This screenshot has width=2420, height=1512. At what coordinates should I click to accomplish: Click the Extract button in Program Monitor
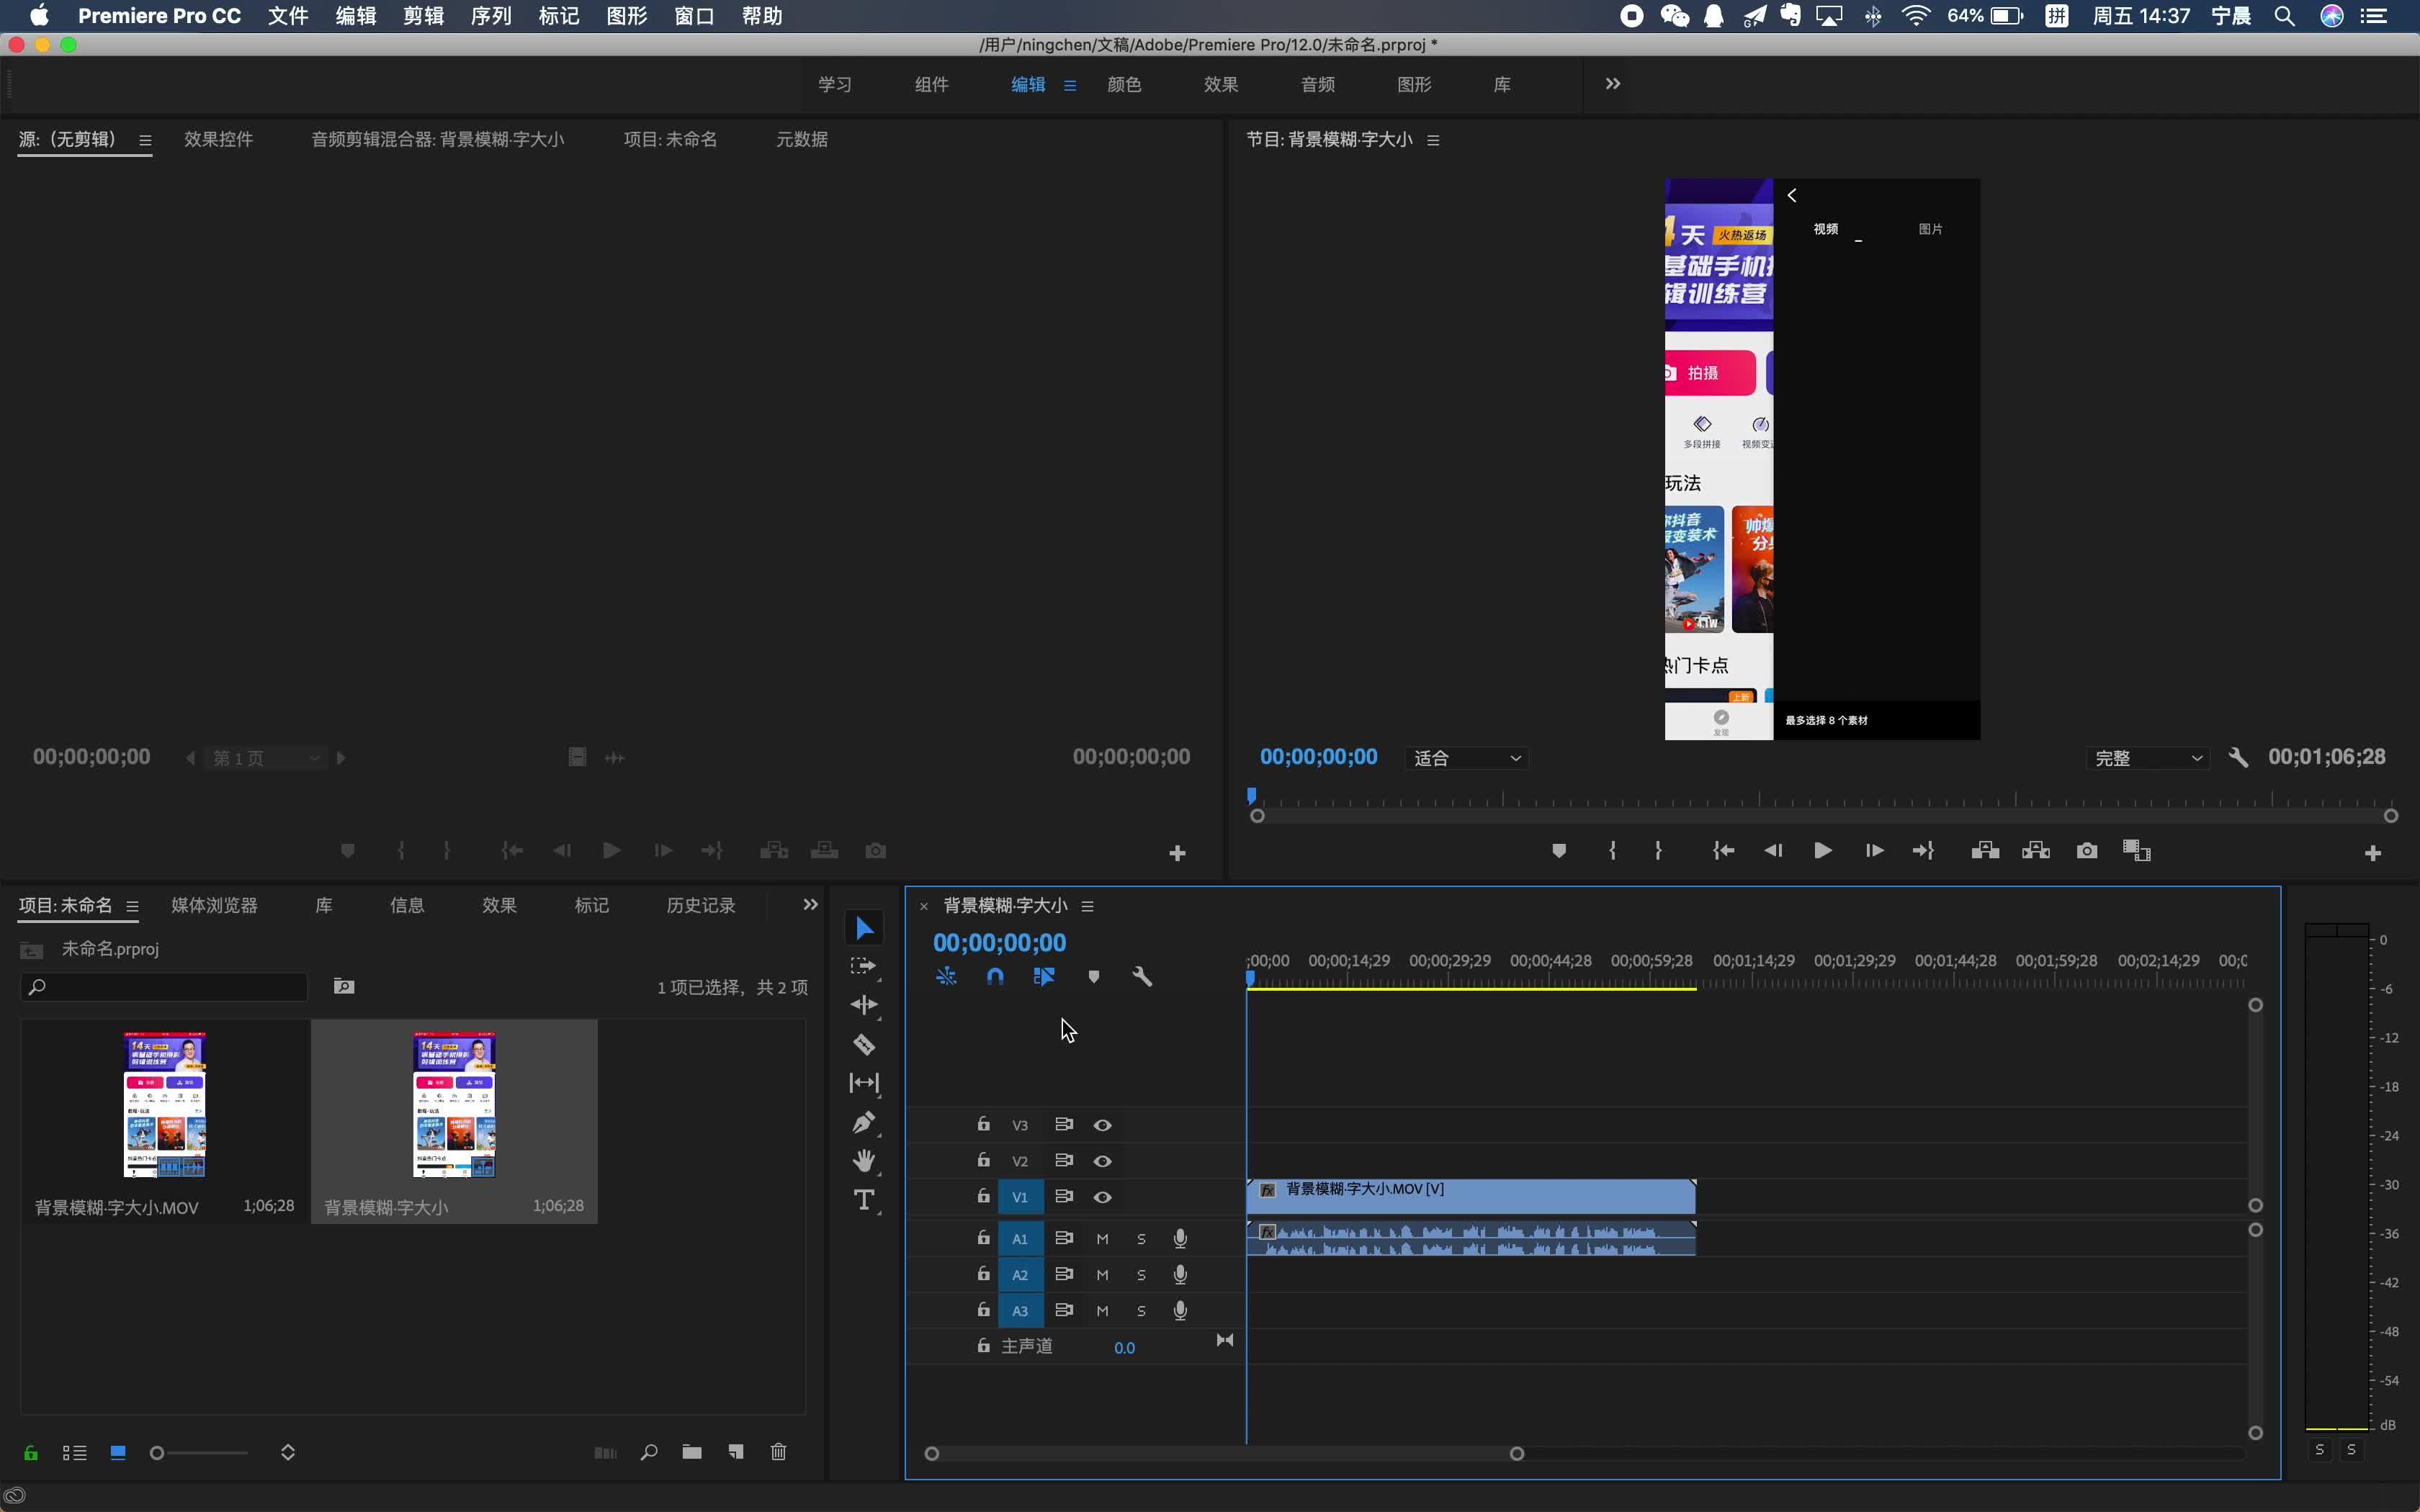(2036, 851)
